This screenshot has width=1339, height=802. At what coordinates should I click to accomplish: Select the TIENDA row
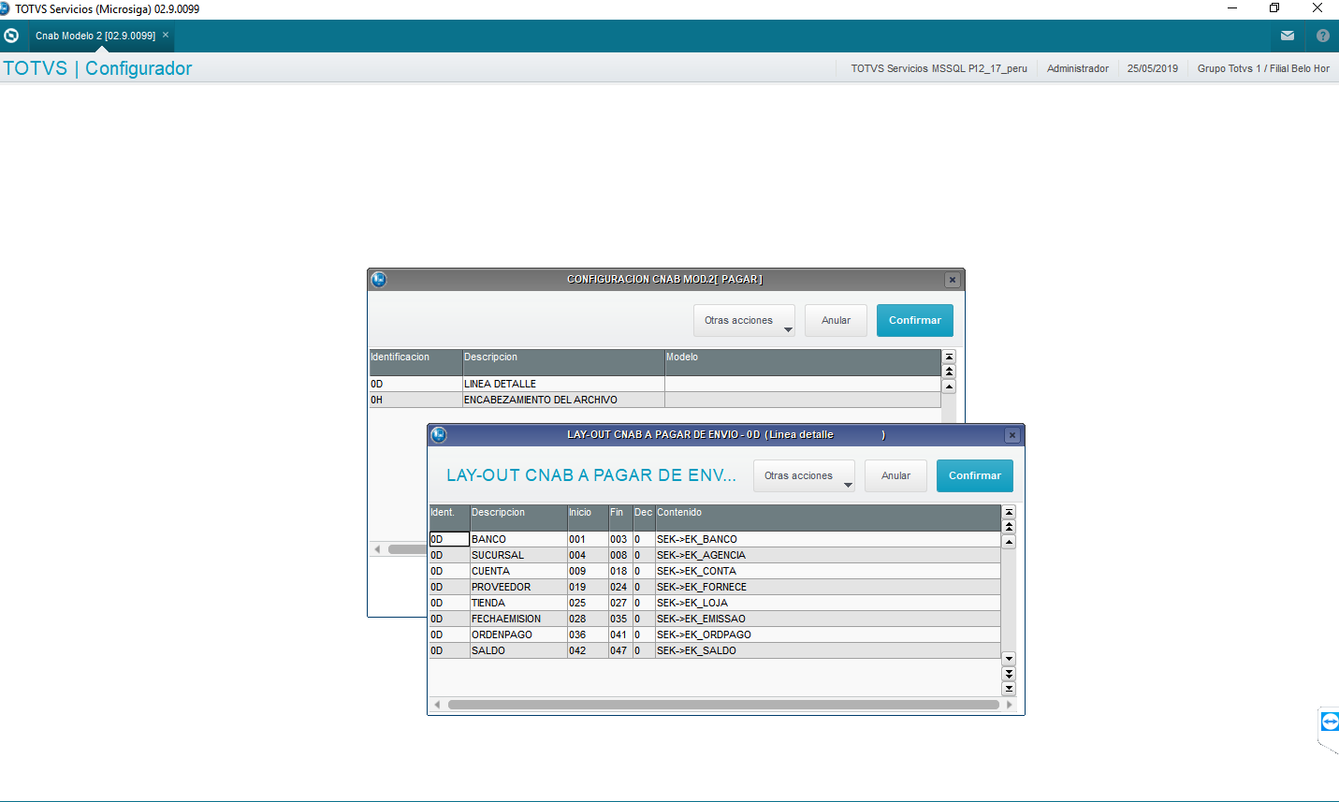coord(715,603)
